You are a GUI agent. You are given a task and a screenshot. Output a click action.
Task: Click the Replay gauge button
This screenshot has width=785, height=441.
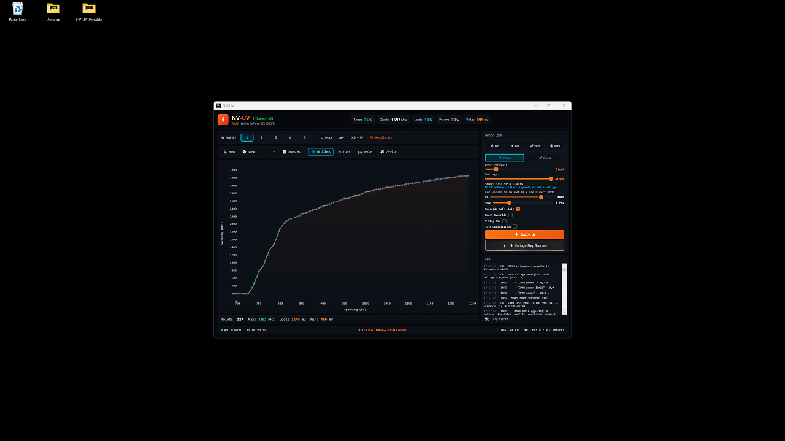click(365, 151)
